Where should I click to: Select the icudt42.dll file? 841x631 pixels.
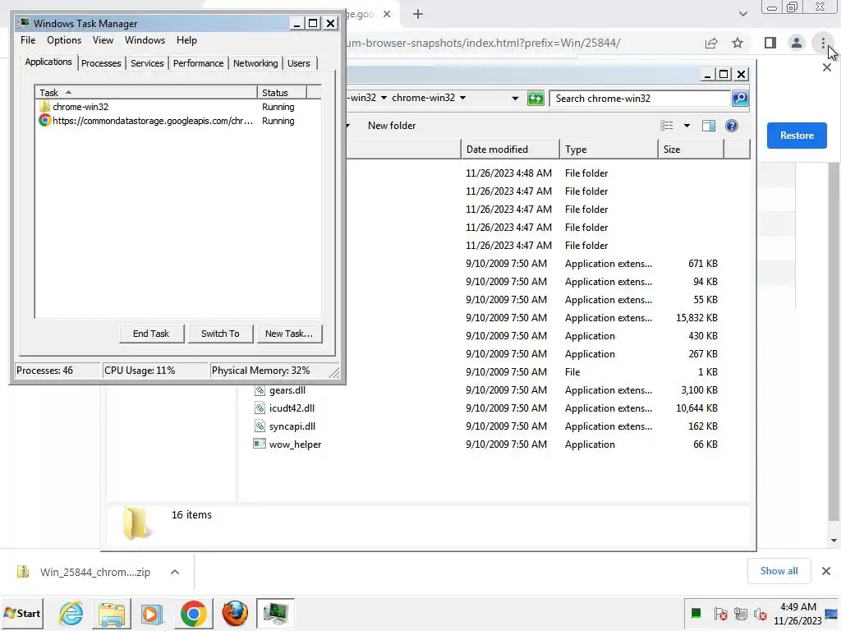(292, 408)
